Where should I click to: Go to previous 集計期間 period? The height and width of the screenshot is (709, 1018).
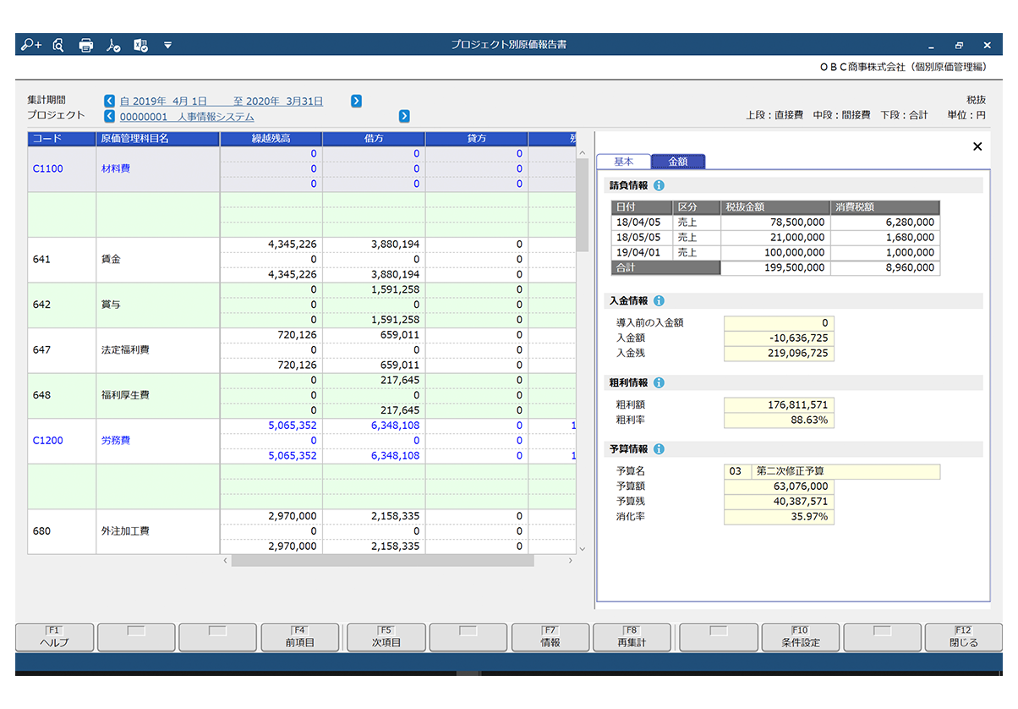click(109, 101)
